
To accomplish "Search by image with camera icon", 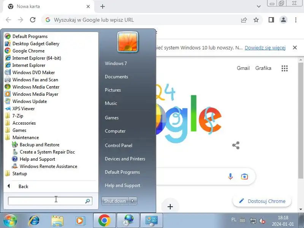I will pyautogui.click(x=244, y=177).
